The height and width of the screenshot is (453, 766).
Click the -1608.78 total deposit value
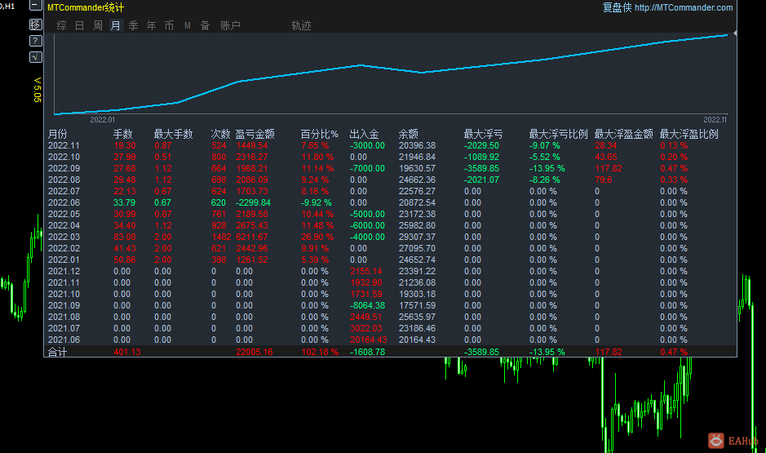pos(367,352)
